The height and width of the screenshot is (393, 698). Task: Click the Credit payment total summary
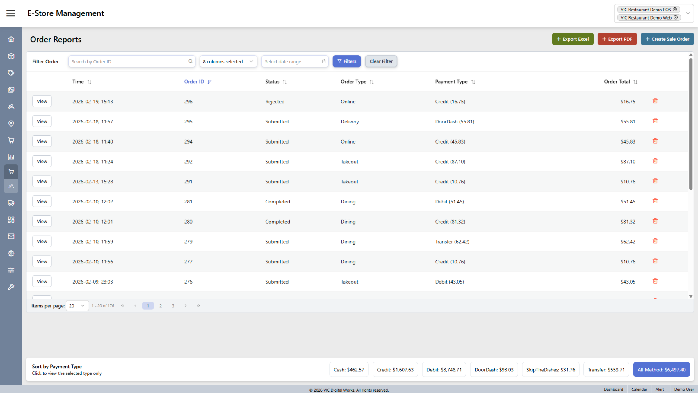click(395, 369)
